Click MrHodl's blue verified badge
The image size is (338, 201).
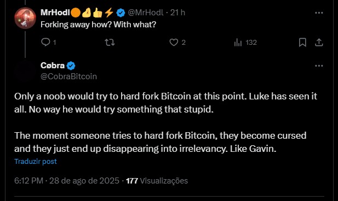coord(121,13)
